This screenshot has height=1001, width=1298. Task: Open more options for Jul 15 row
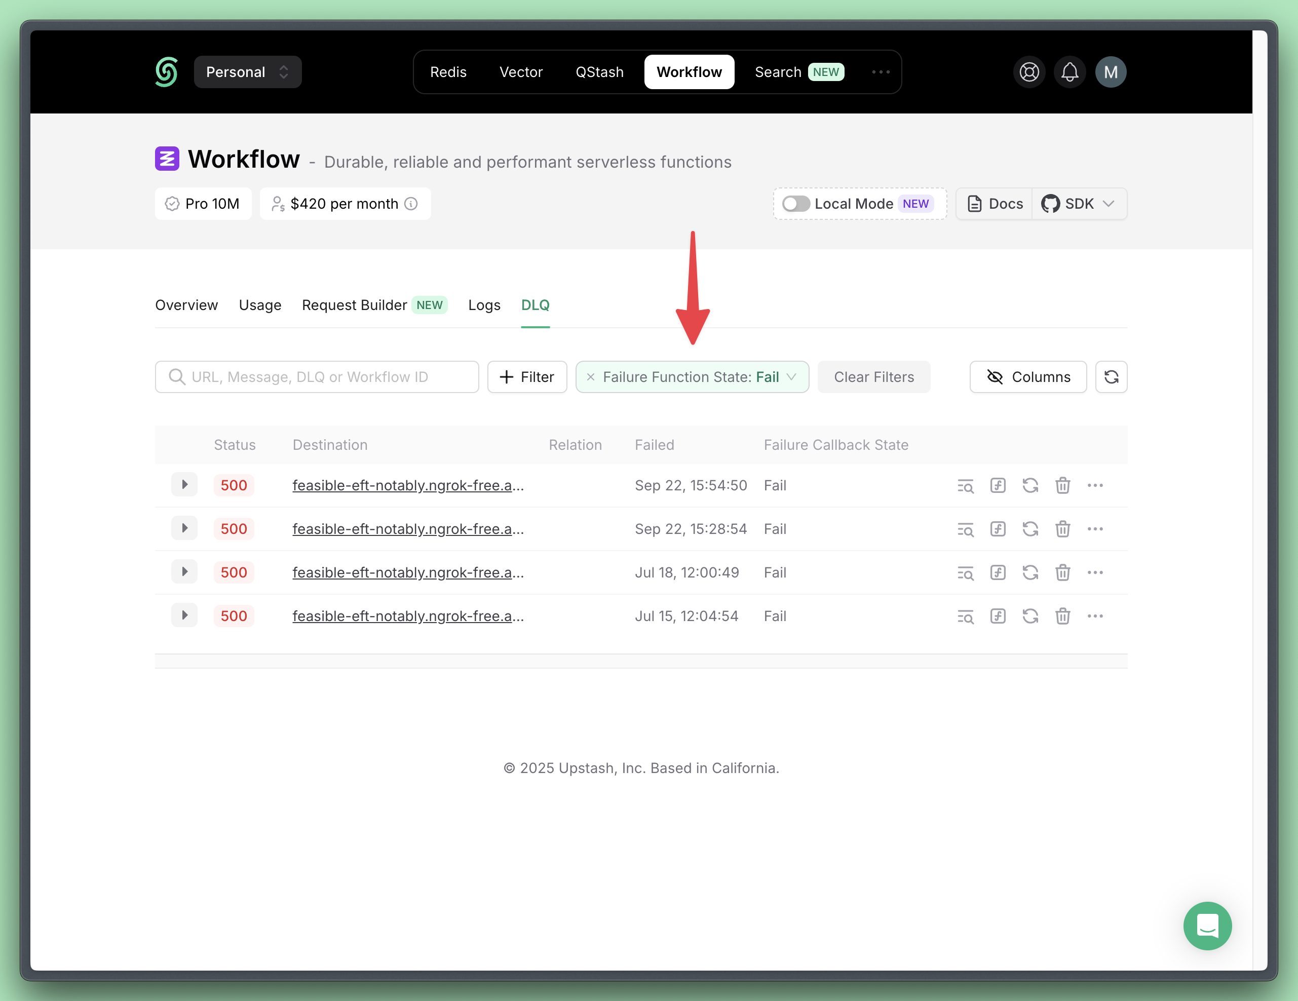(1095, 617)
